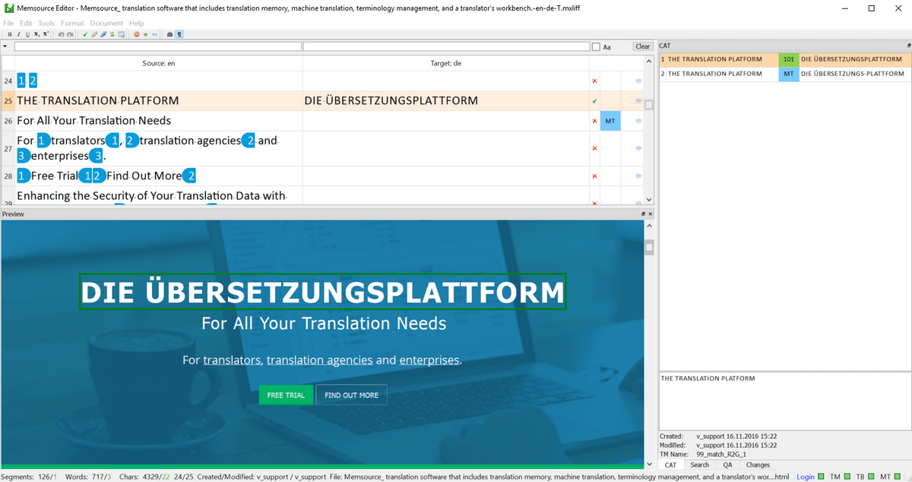
Task: Open search with the binoculars icon
Action: (x=169, y=34)
